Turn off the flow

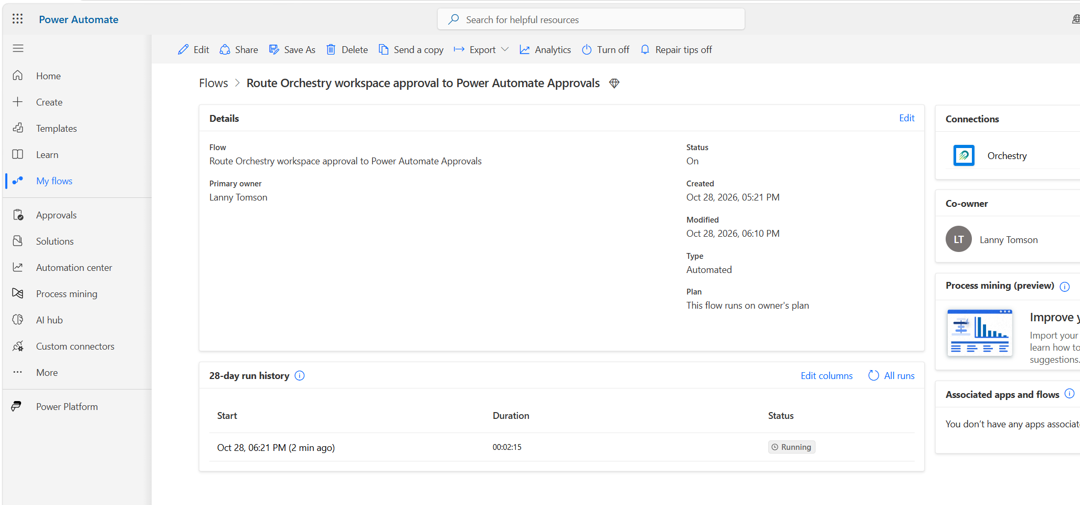point(606,50)
